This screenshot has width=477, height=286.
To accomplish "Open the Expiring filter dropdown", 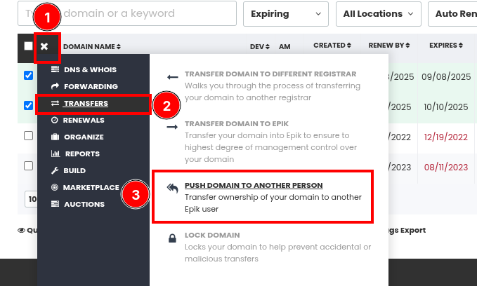I will pyautogui.click(x=286, y=14).
